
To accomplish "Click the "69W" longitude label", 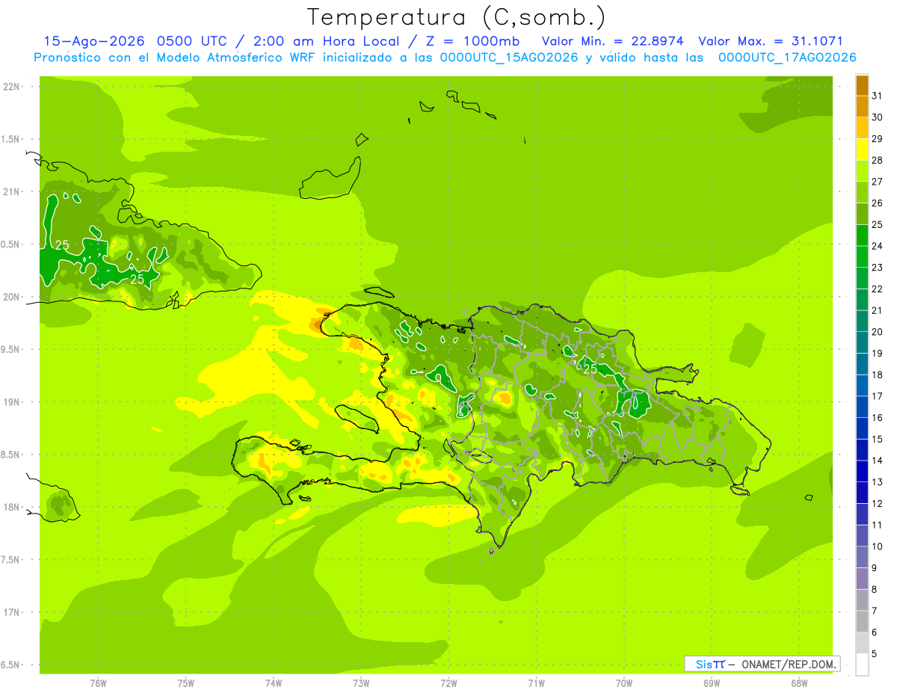I will tap(712, 683).
